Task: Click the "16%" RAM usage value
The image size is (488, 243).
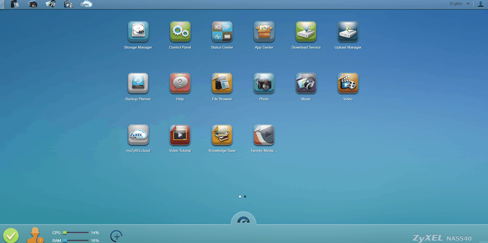Action: 95,240
